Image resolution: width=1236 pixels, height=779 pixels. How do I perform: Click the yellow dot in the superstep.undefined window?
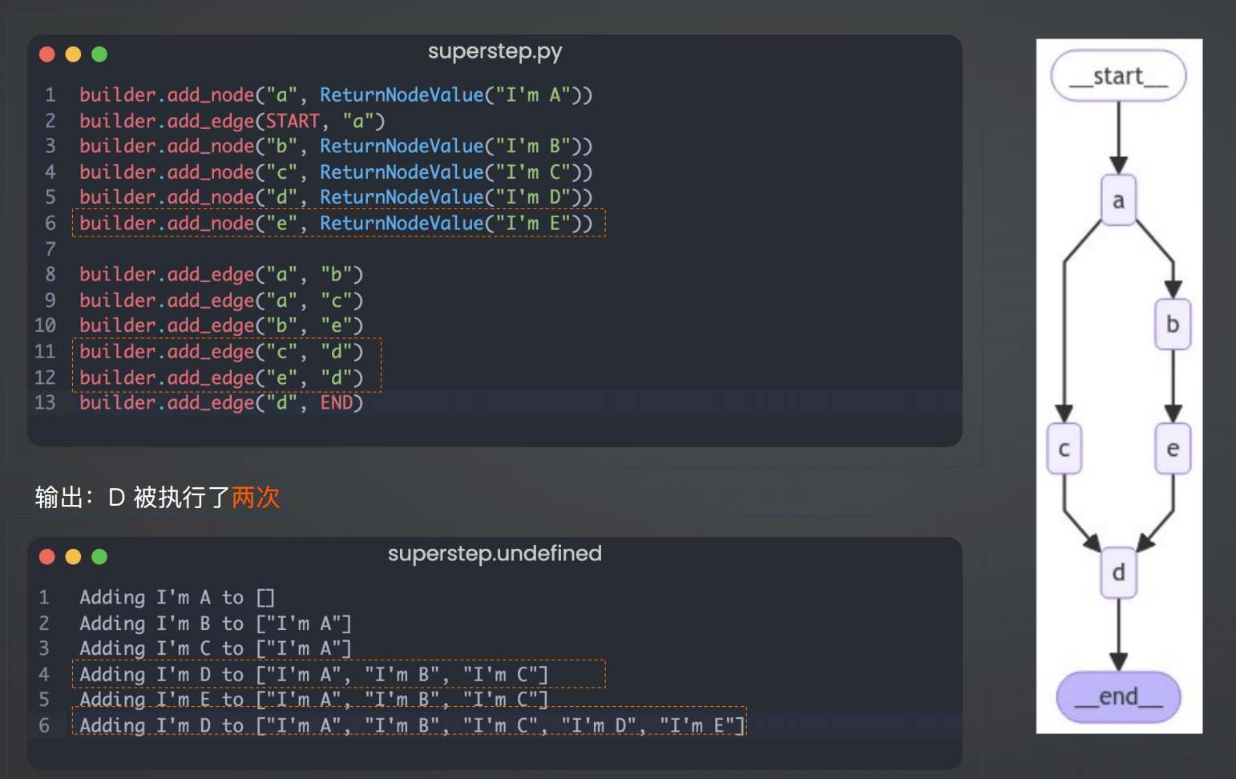[x=73, y=556]
